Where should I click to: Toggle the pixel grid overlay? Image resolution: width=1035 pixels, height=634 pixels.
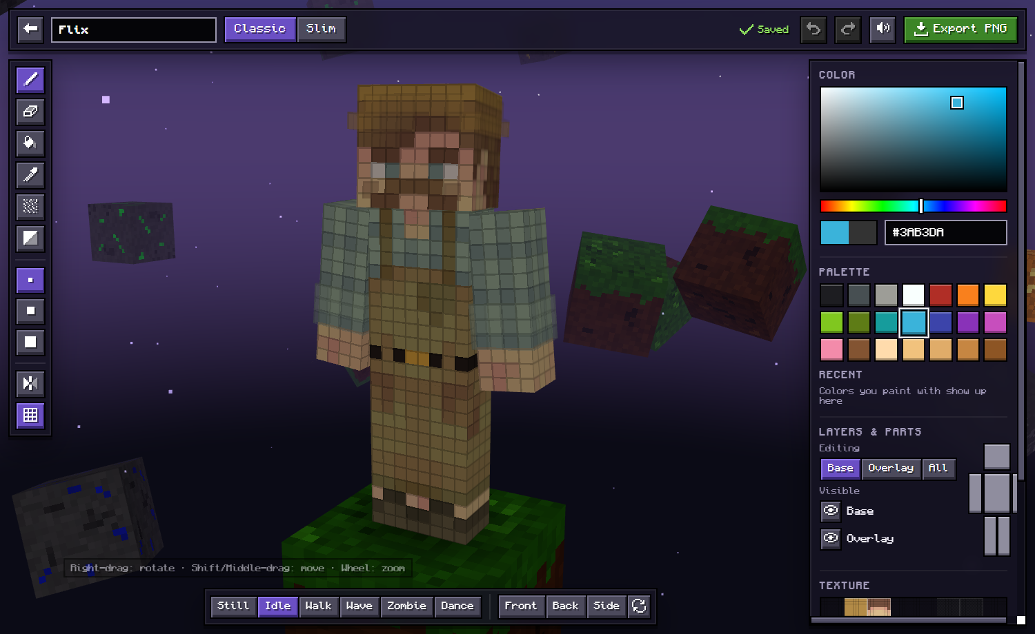pyautogui.click(x=30, y=416)
